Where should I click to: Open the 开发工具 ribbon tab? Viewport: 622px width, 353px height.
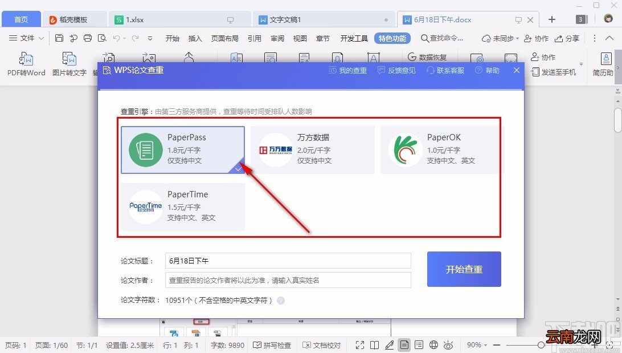point(354,38)
